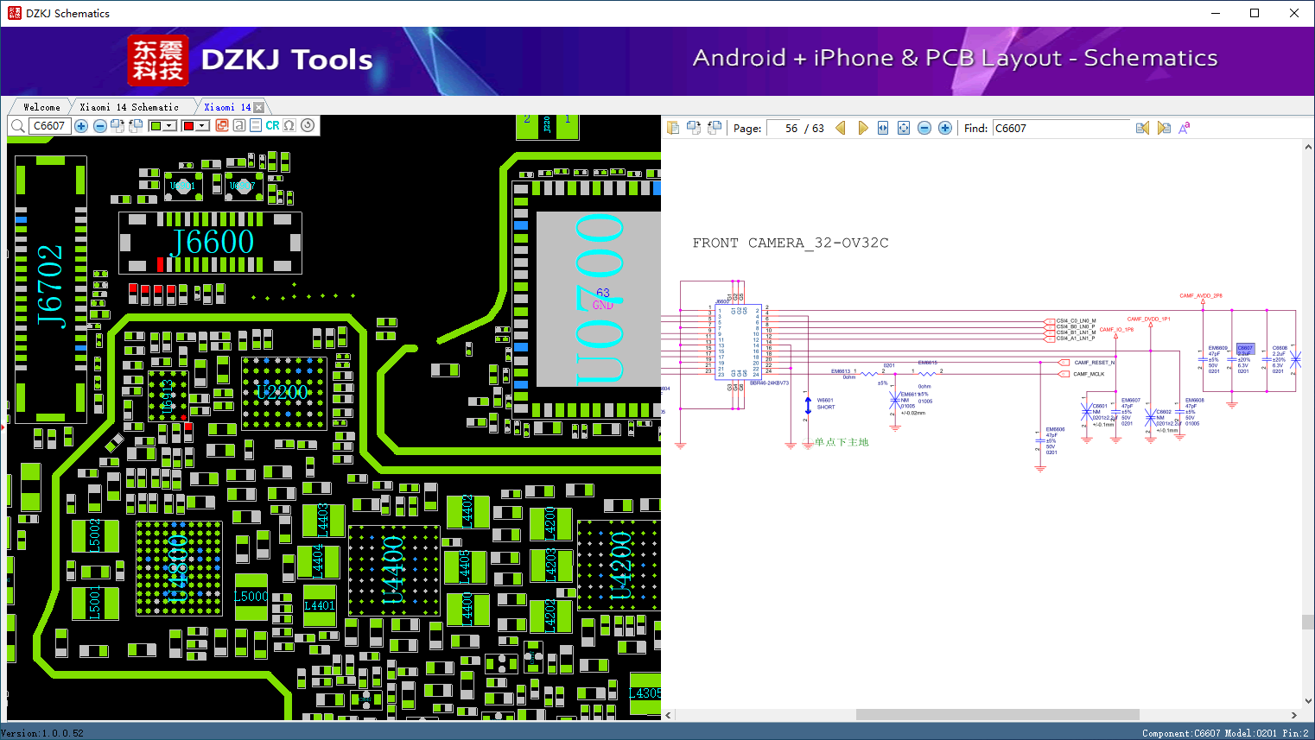Open the green color dropdown arrow
Image resolution: width=1315 pixels, height=740 pixels.
[x=170, y=126]
